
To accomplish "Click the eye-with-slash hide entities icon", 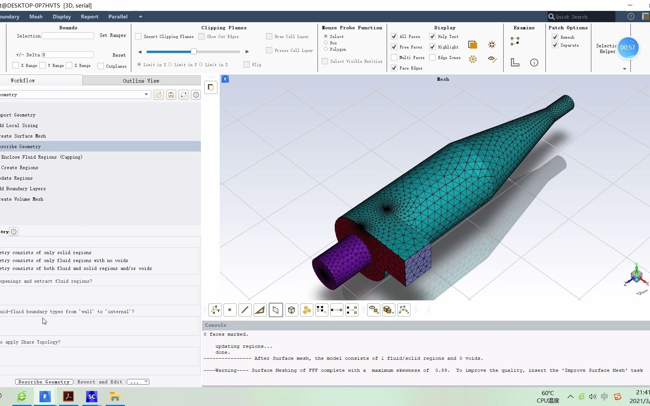I will (492, 59).
